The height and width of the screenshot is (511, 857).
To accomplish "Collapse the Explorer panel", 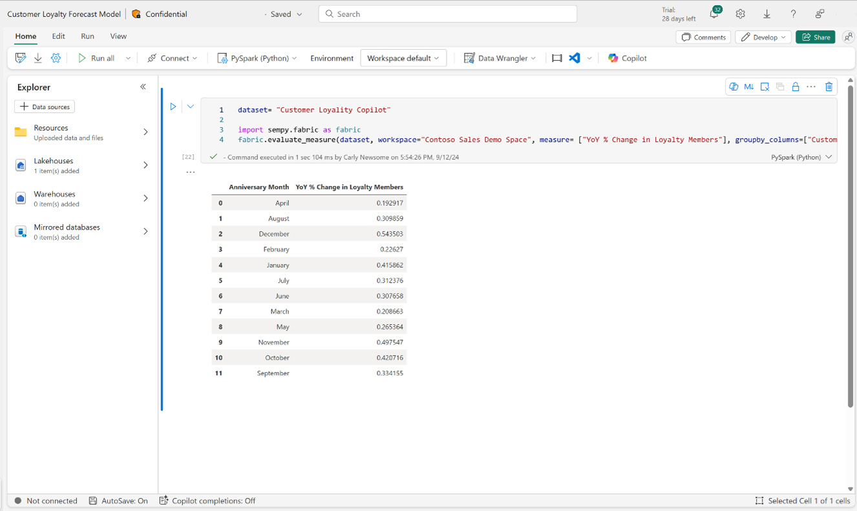I will click(x=143, y=87).
